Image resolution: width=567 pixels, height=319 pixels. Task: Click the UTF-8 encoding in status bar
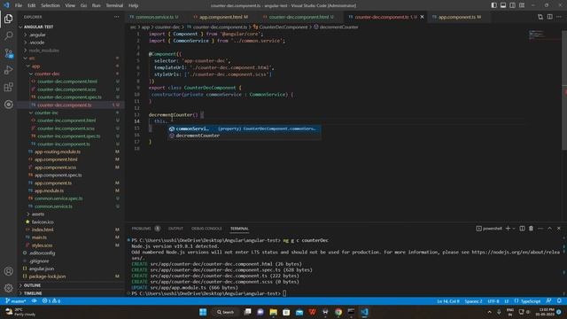pos(493,301)
